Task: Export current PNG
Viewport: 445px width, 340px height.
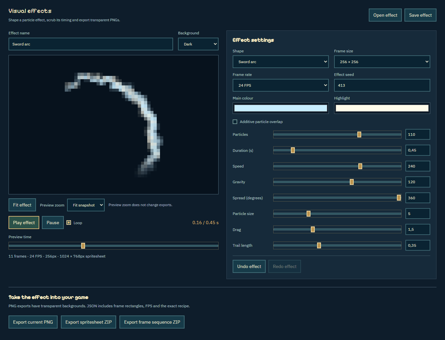Action: pyautogui.click(x=33, y=322)
